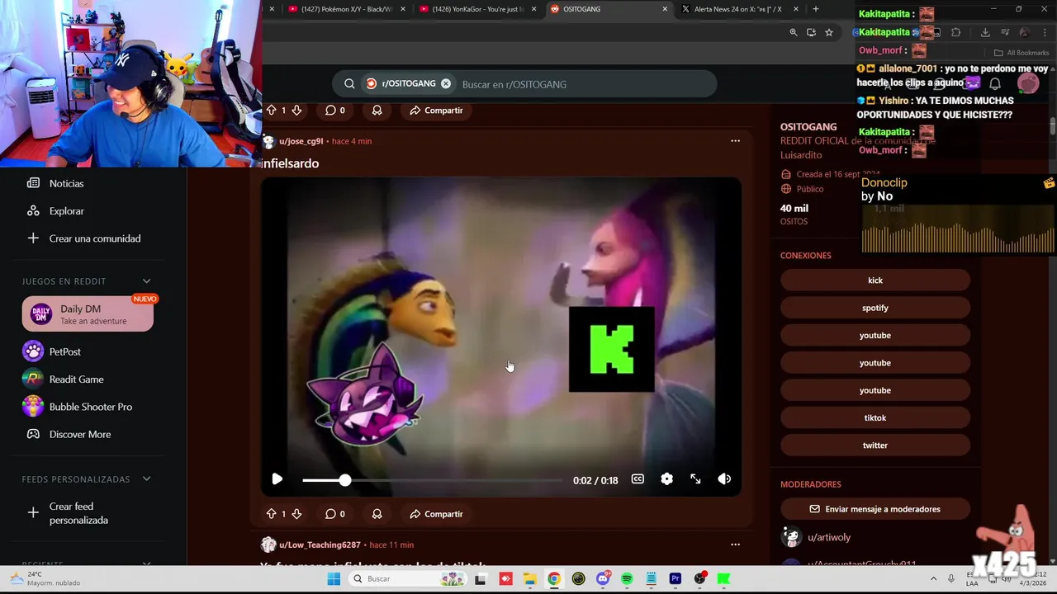Mute the video volume

pos(724,479)
